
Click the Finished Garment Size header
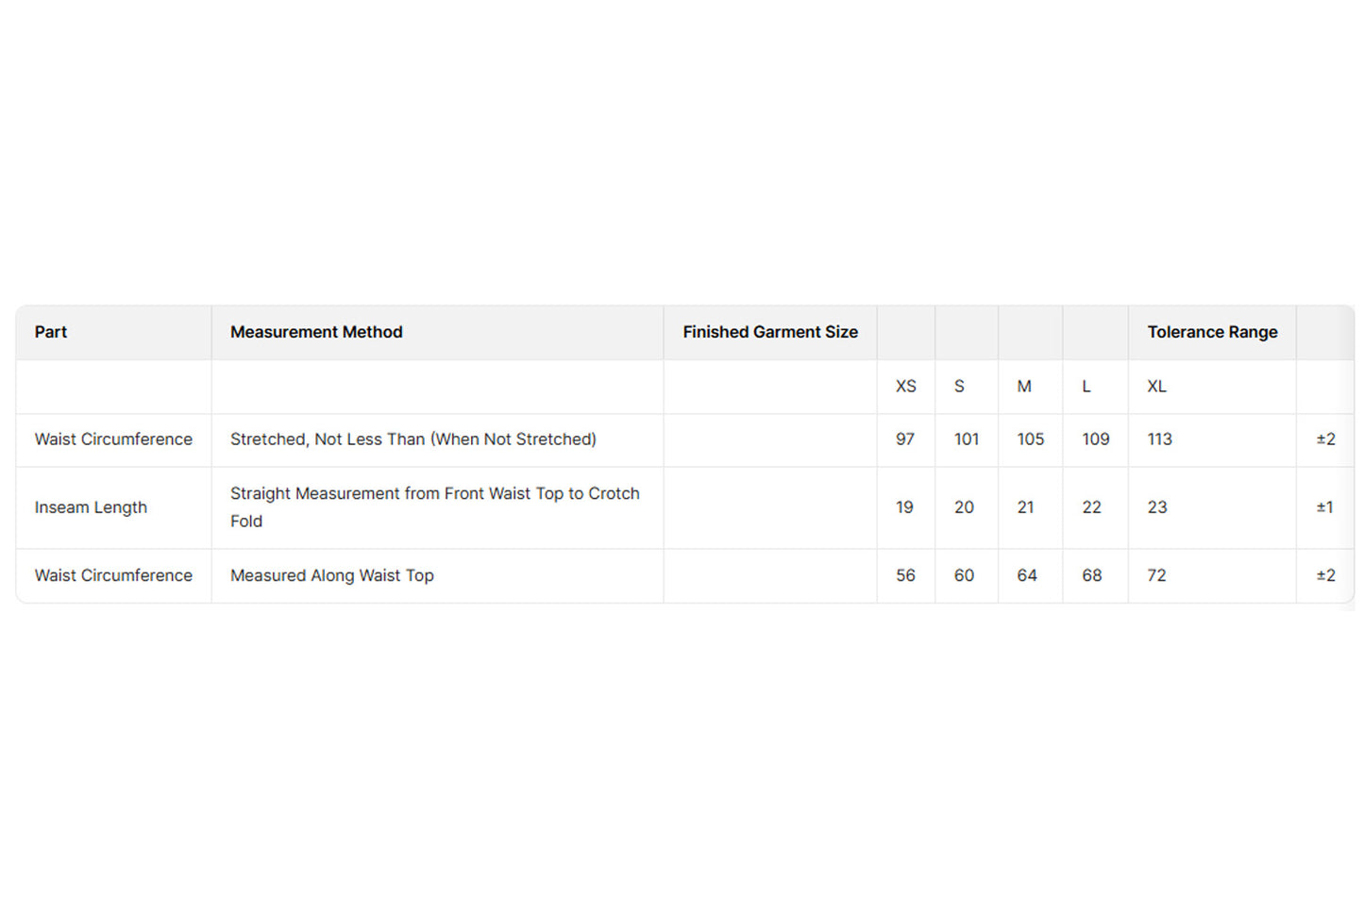coord(770,332)
